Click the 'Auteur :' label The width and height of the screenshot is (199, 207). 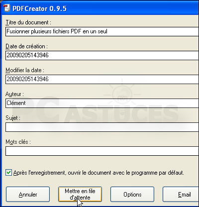tap(14, 94)
